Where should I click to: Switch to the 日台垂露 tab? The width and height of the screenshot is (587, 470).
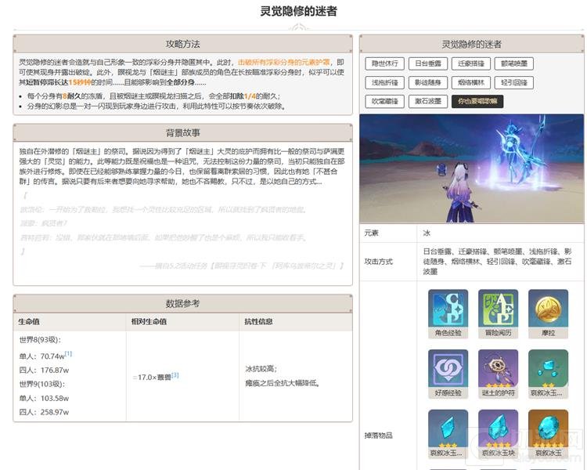428,63
